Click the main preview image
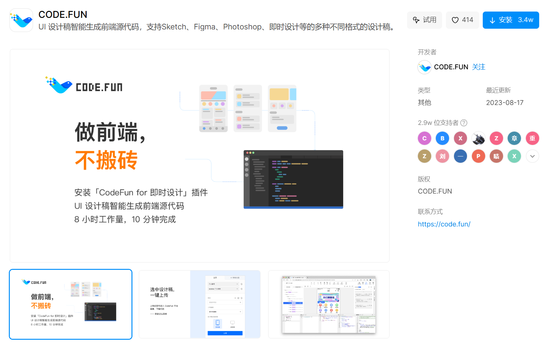This screenshot has height=350, width=549. (199, 156)
